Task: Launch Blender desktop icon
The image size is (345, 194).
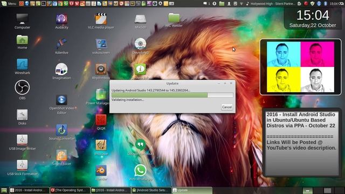Action: coord(101,173)
